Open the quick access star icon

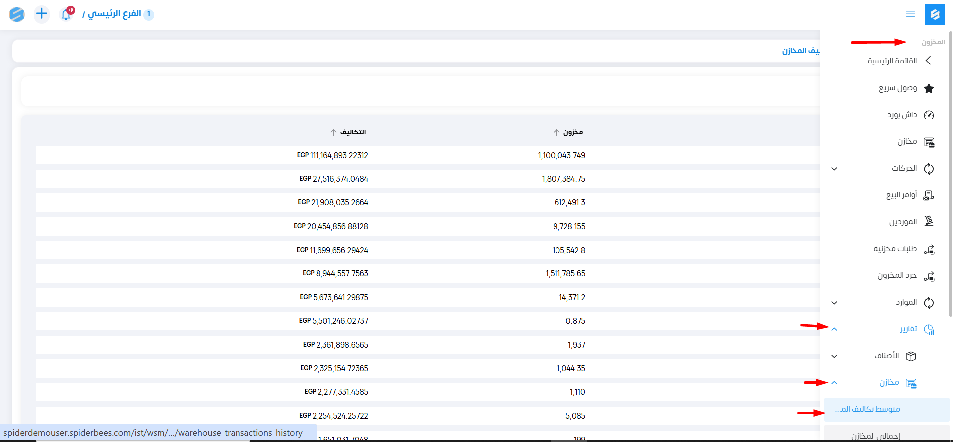(x=928, y=88)
